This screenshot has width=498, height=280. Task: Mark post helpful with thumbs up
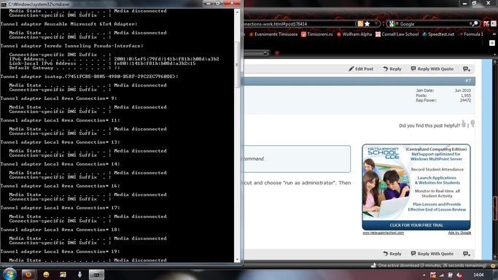(464, 124)
